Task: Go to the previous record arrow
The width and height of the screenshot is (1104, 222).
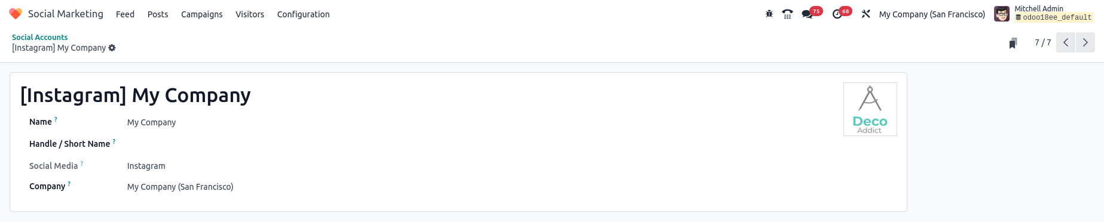Action: pyautogui.click(x=1066, y=42)
